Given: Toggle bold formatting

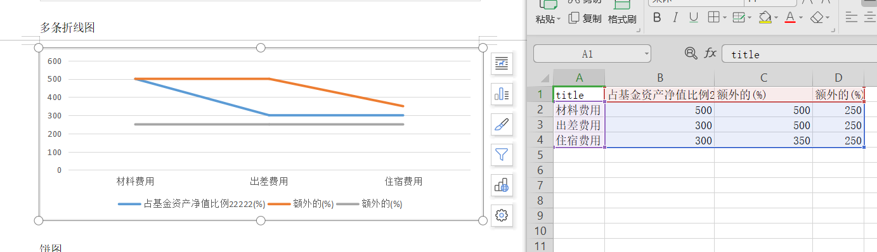Looking at the screenshot, I should point(657,18).
